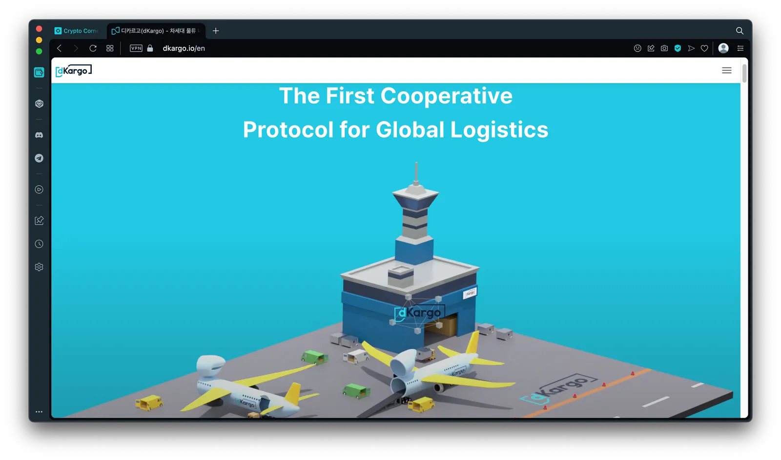Open the ad blocker shield icon
This screenshot has width=781, height=460.
coord(678,48)
